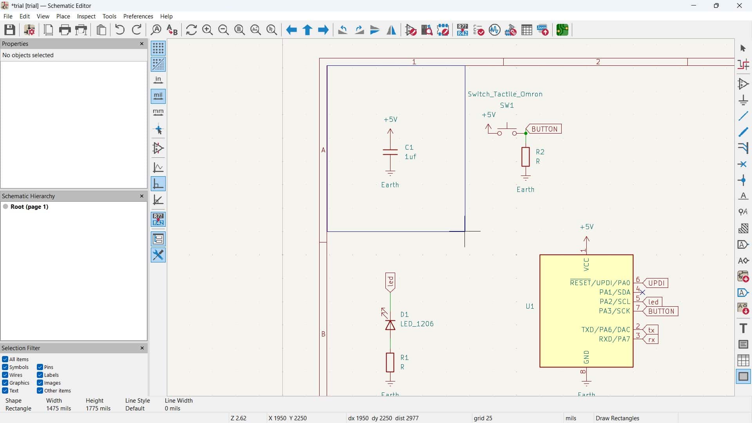Select the No-connect flag tool

coord(743,164)
